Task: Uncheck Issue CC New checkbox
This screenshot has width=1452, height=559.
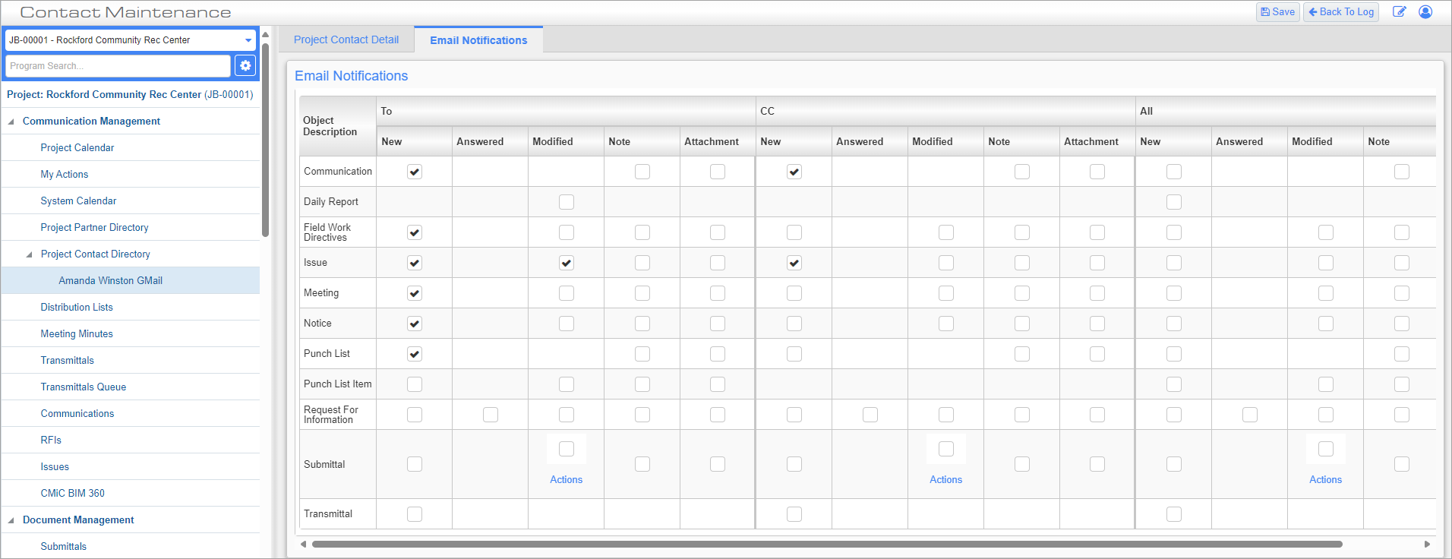Action: (794, 263)
